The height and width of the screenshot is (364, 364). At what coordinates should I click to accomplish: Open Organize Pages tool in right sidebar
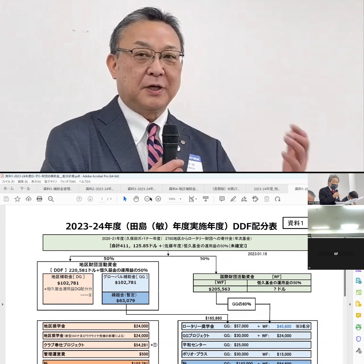tap(358, 292)
